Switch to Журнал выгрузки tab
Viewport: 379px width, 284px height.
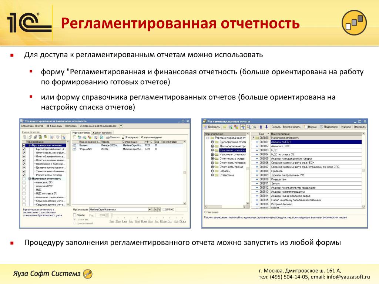point(102,133)
